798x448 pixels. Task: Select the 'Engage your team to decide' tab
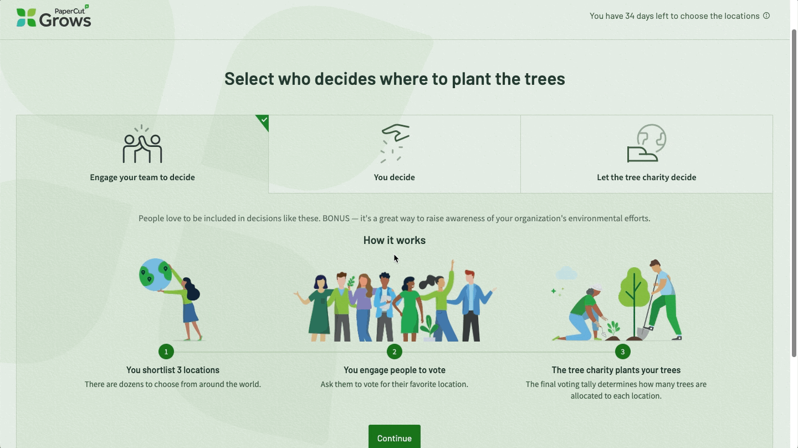pos(142,177)
